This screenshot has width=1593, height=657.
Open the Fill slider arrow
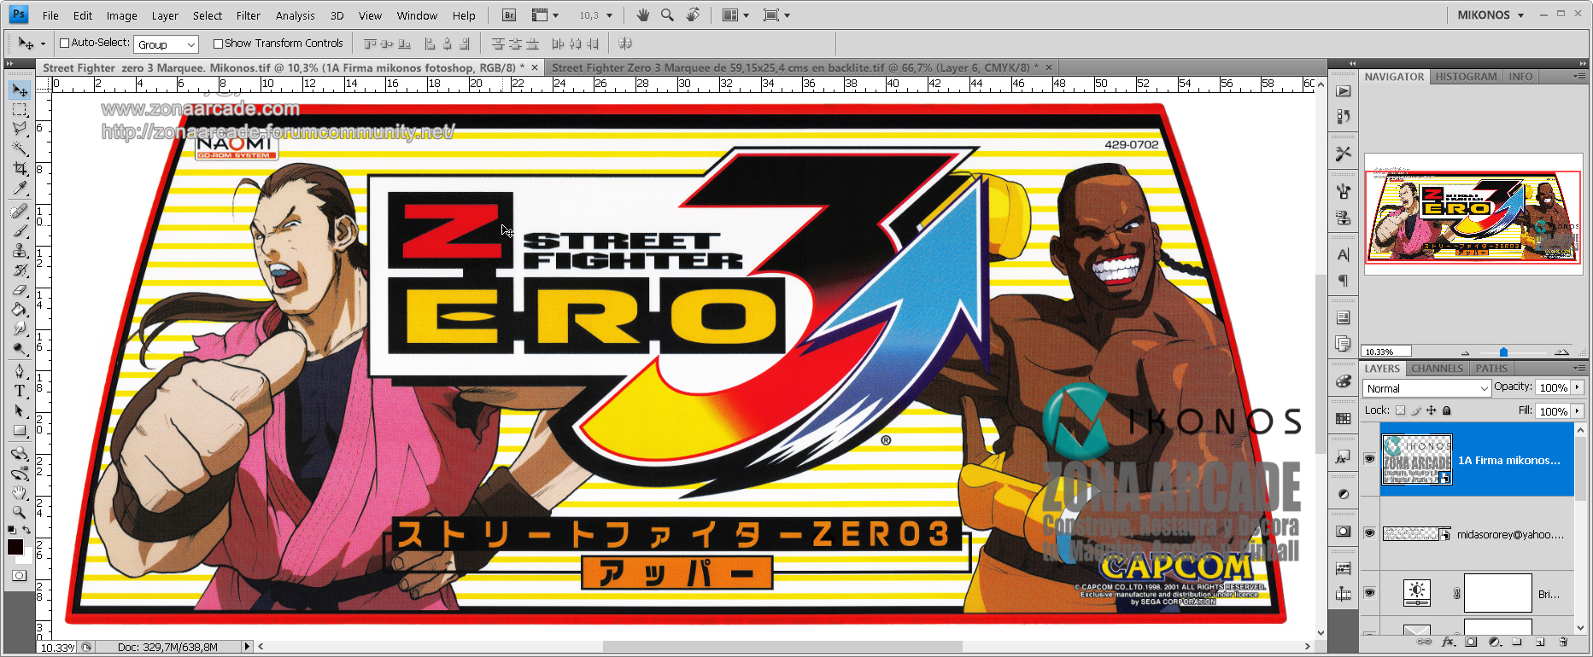[1577, 411]
